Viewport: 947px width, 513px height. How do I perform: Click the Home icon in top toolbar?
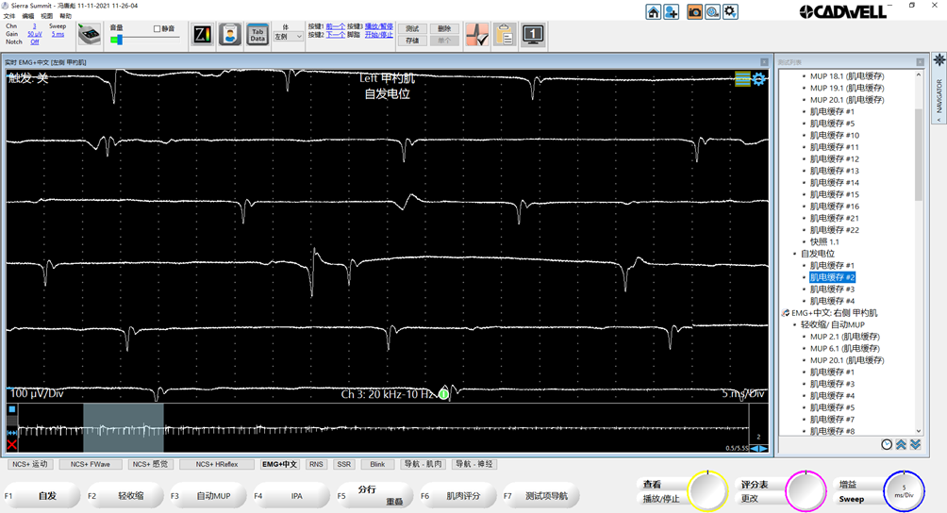[653, 11]
